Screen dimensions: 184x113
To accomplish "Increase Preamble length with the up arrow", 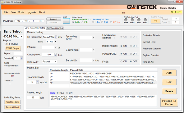I will (37, 81).
